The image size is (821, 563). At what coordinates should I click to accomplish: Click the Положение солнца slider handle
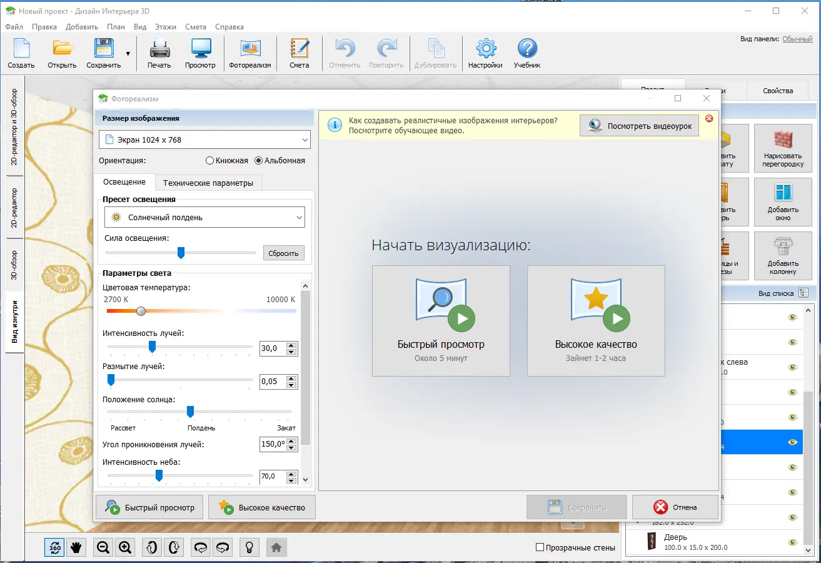coord(190,412)
